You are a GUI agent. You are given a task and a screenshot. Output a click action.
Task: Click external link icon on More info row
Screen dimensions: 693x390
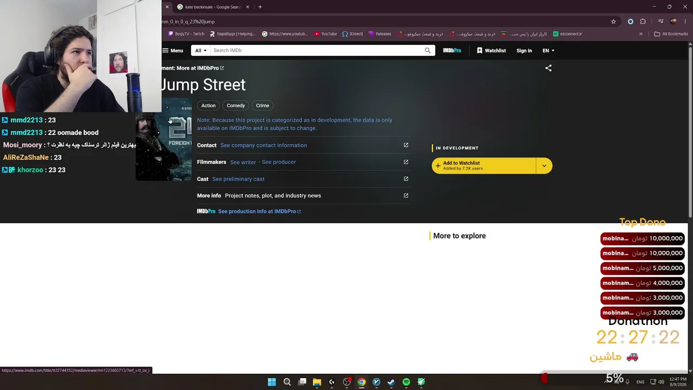[406, 196]
